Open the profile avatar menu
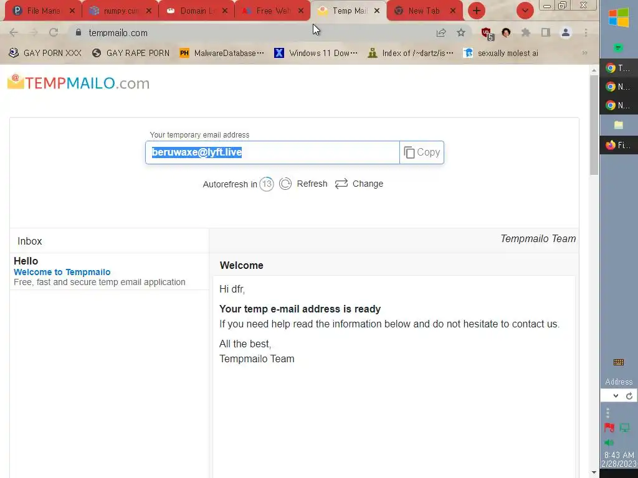 pos(566,32)
